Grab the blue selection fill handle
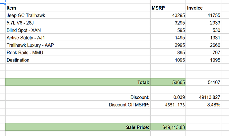This screenshot has width=229, height=136. coord(5,4)
